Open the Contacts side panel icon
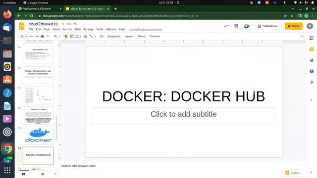This screenshot has height=178, width=317. tap(312, 71)
